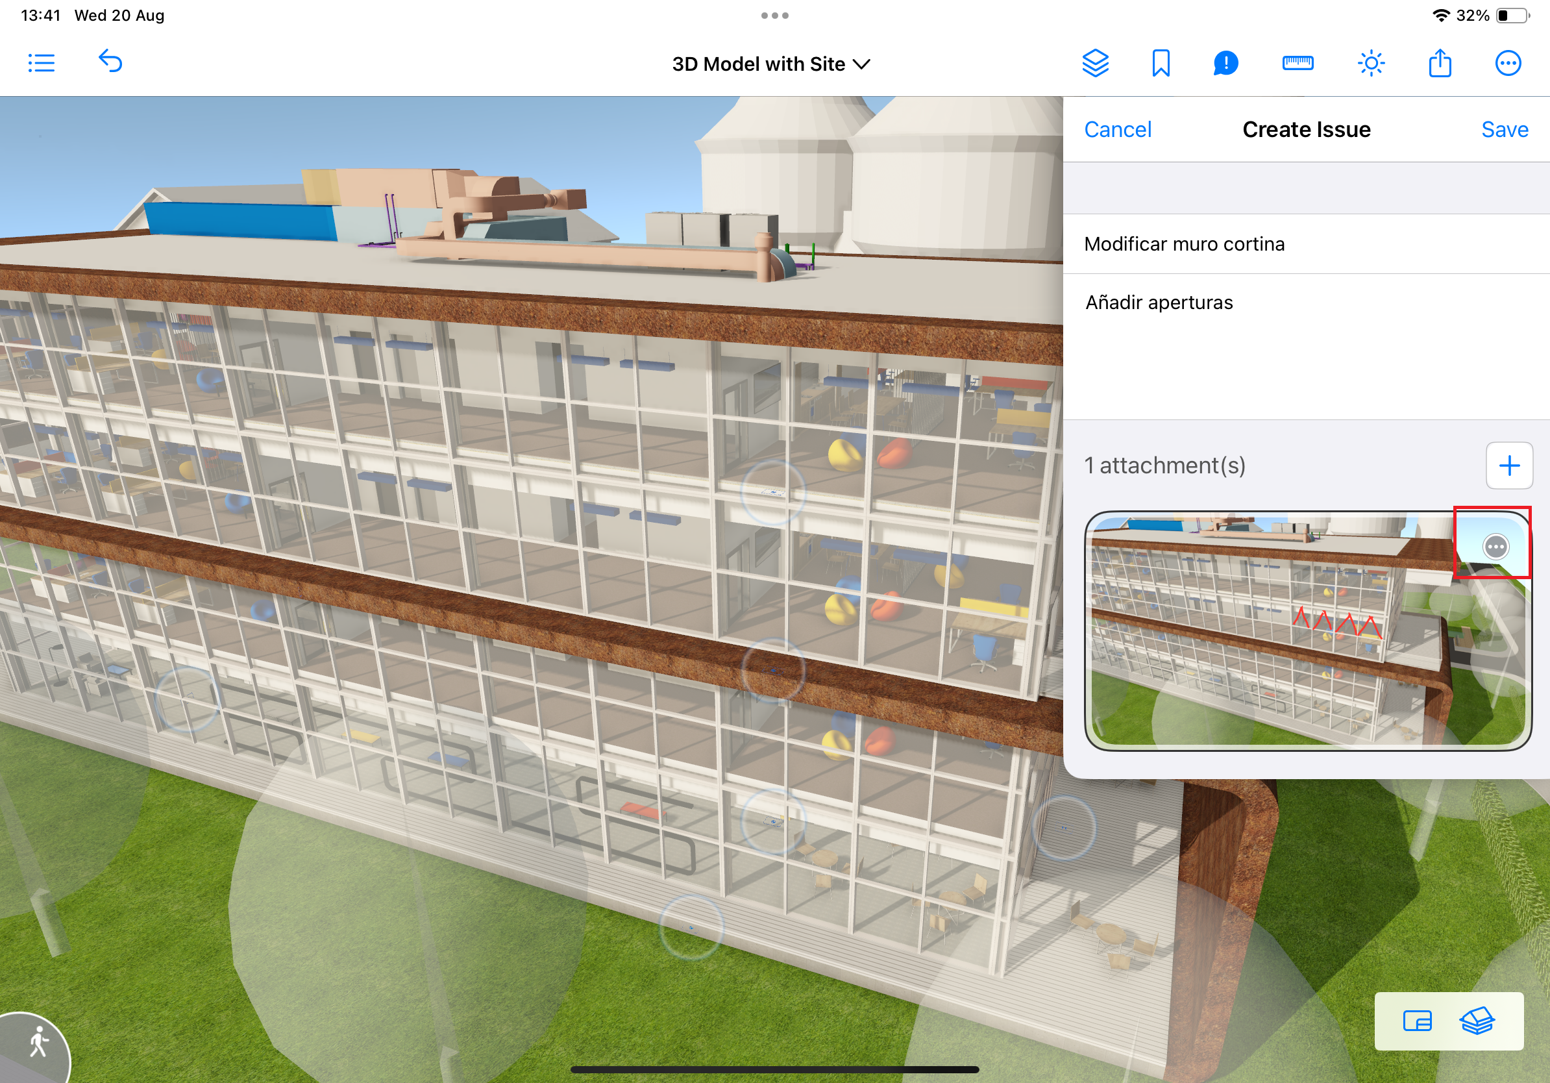Tap the Share export icon
The image size is (1550, 1083).
pyautogui.click(x=1440, y=64)
